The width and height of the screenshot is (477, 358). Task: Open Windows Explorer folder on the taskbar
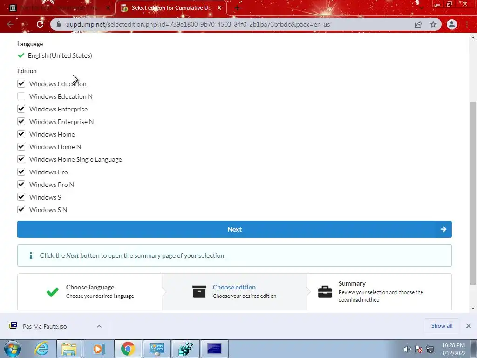(x=69, y=349)
